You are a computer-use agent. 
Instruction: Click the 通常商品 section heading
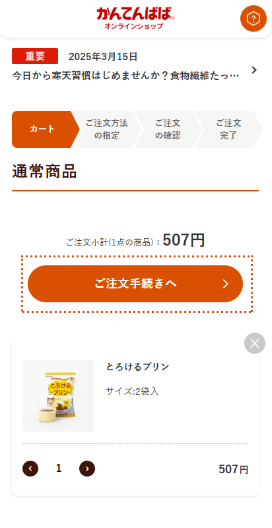44,172
